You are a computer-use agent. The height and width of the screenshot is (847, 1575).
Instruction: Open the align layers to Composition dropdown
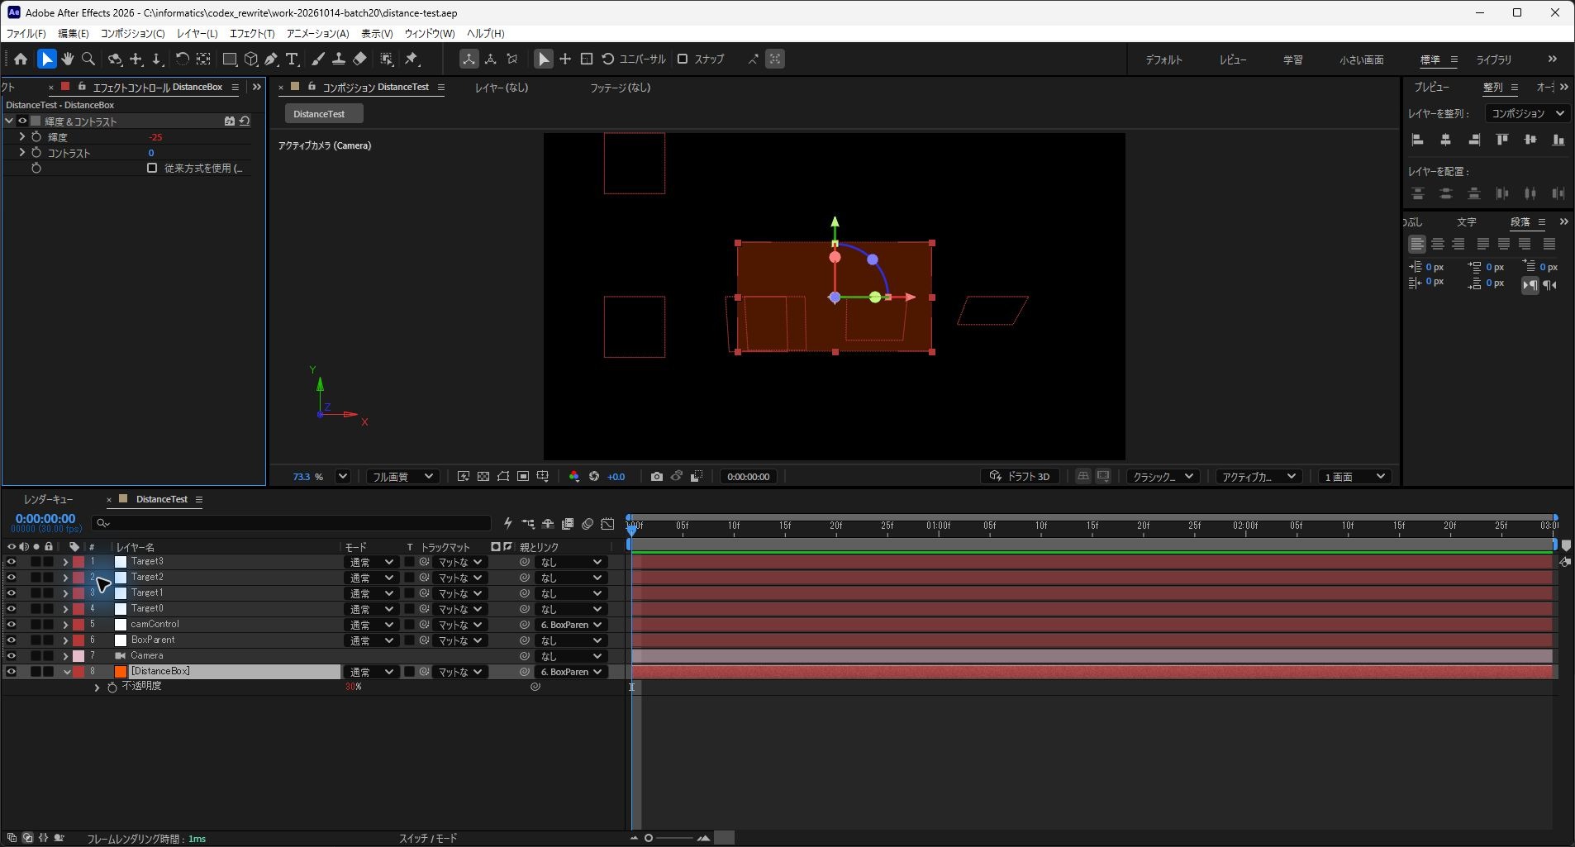coord(1527,113)
